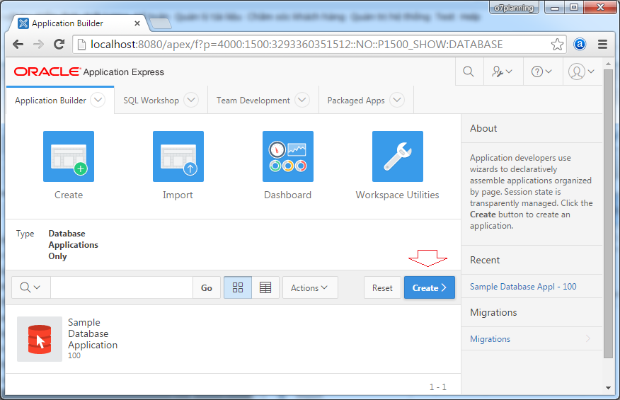The width and height of the screenshot is (620, 400).
Task: Focus the application search text field
Action: coord(122,287)
